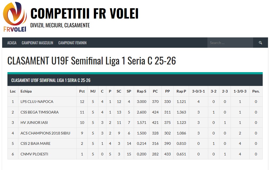The height and width of the screenshot is (170, 276).
Task: Select the LPS CLUJ-NAPOCA team row
Action: pyautogui.click(x=37, y=102)
